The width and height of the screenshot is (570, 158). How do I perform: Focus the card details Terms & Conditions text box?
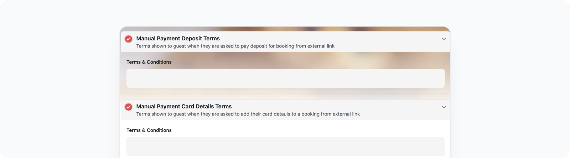tap(285, 146)
